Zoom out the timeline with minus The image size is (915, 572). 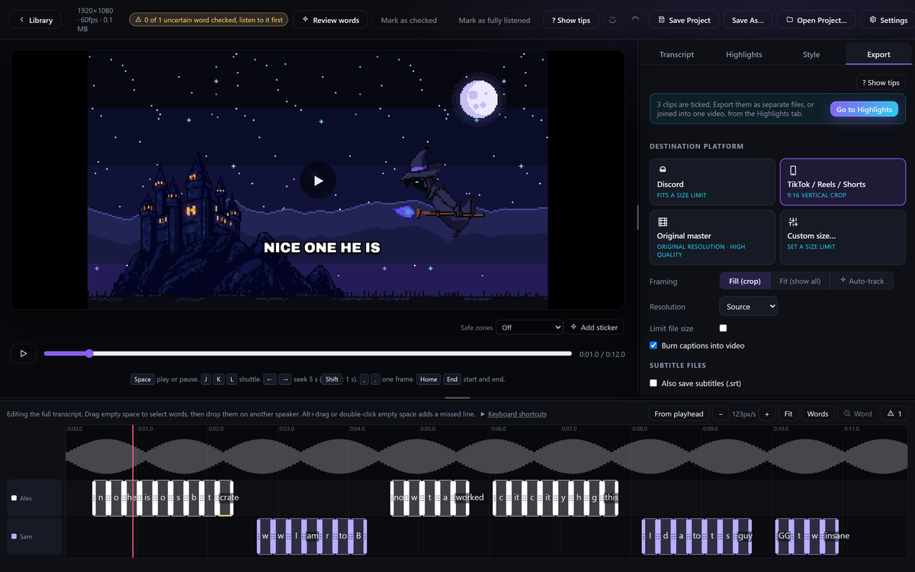[x=721, y=413]
